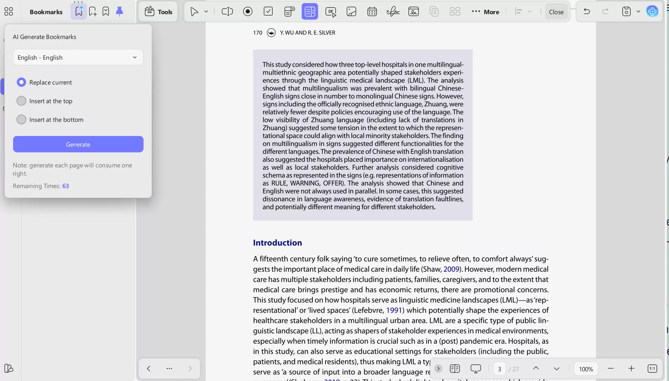The image size is (669, 381).
Task: Insert a date field
Action: click(372, 11)
